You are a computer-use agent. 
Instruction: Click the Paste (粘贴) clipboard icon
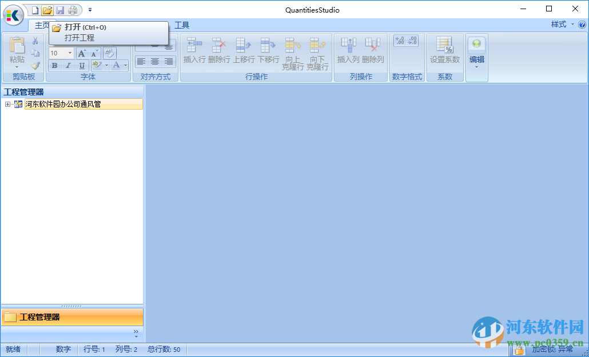tap(17, 46)
